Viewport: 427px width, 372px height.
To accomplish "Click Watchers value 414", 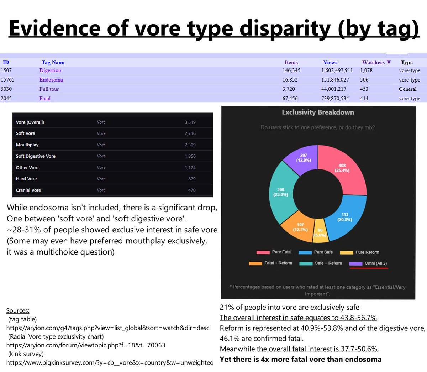I will [x=364, y=98].
